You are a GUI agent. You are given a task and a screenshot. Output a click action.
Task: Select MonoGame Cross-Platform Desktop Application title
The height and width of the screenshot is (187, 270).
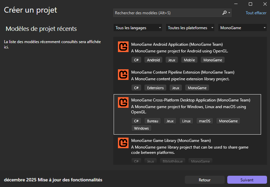(x=190, y=100)
